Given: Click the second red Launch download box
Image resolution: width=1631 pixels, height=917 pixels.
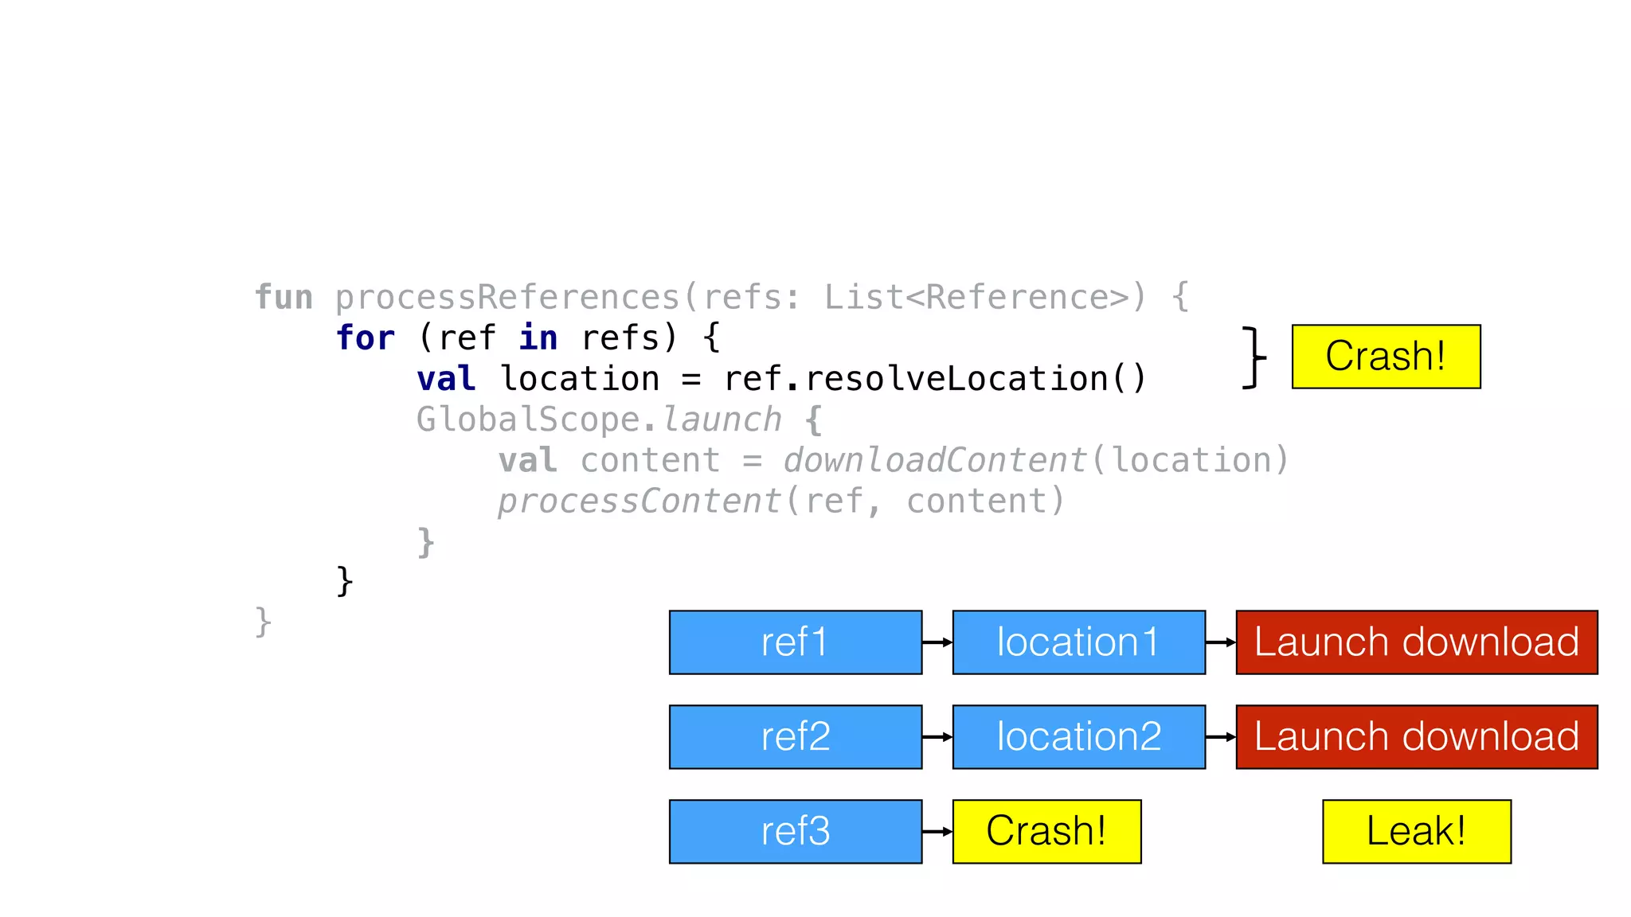Looking at the screenshot, I should coord(1416,736).
